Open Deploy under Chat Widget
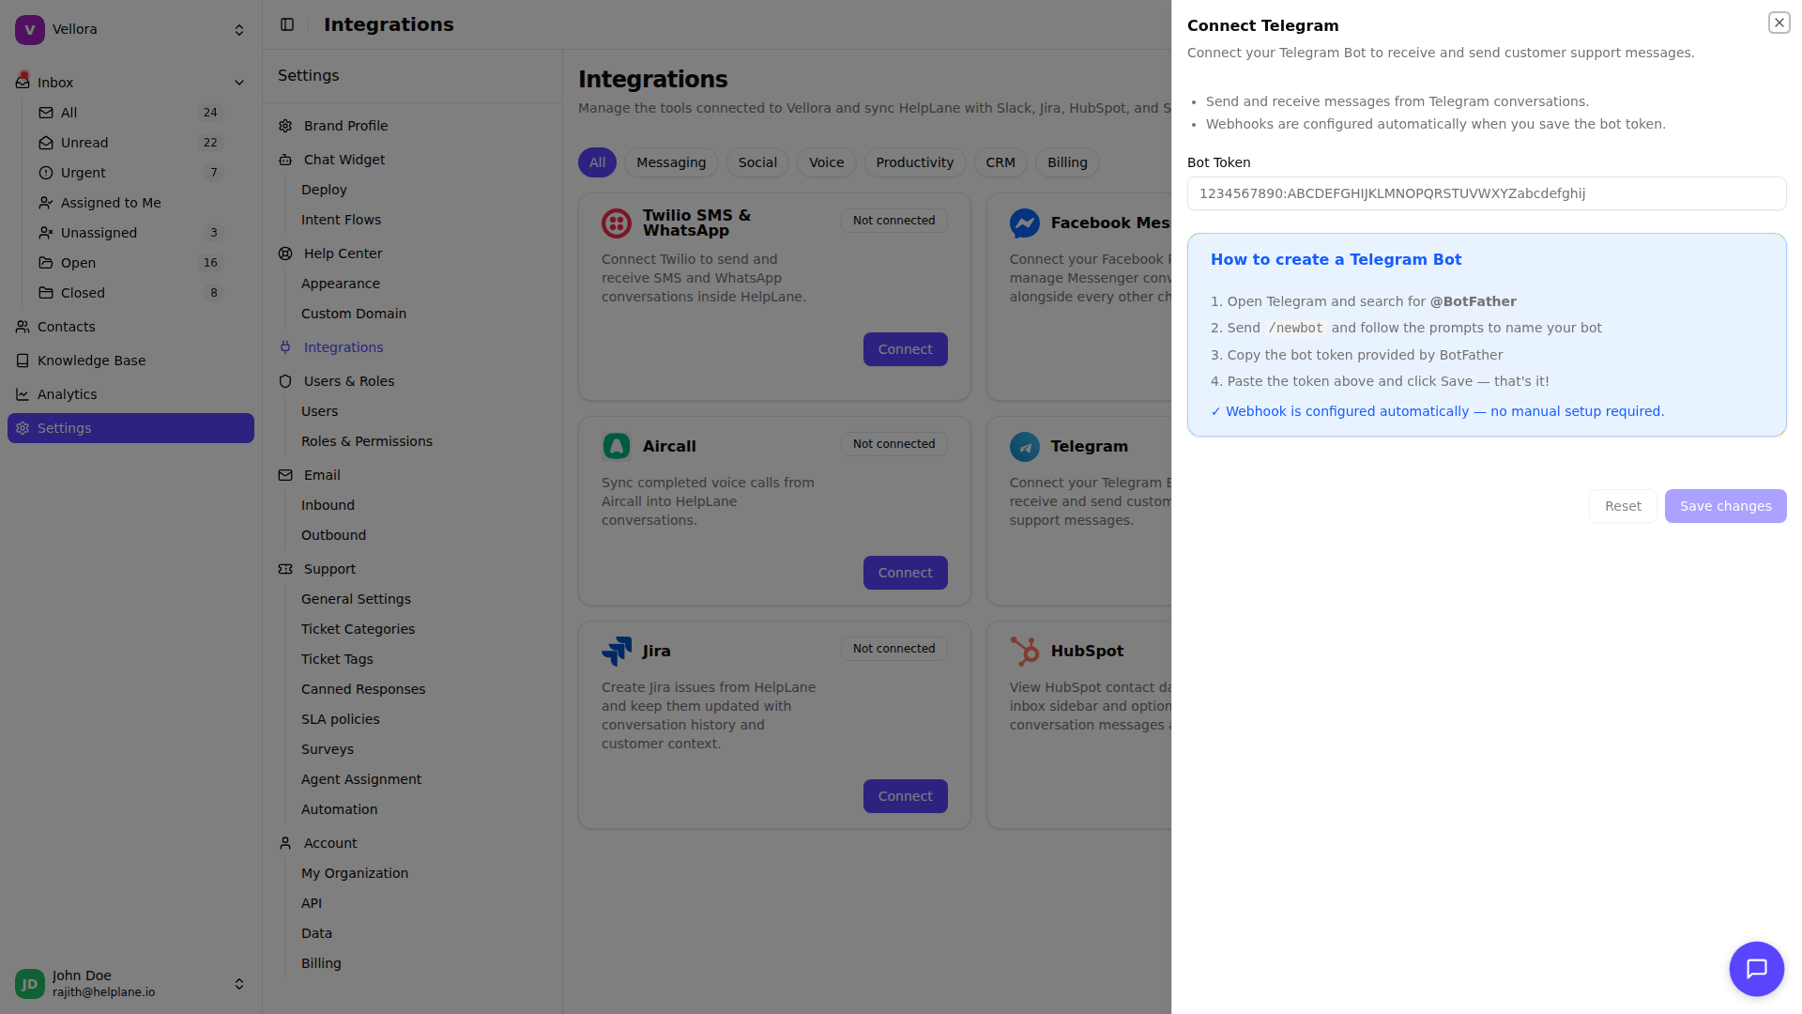The width and height of the screenshot is (1802, 1014). pos(324,190)
